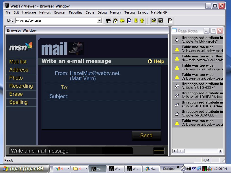Expand the Desktop toolbar chevron

[x=178, y=167]
